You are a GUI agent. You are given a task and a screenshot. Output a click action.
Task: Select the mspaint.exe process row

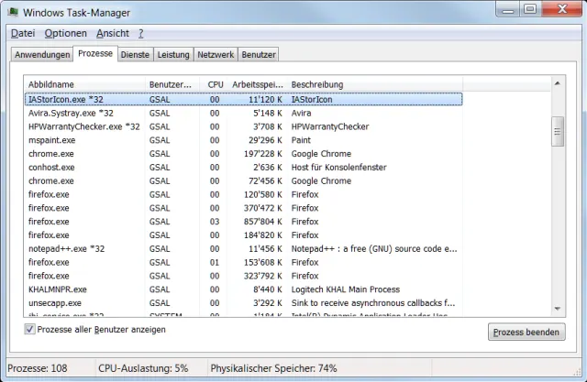55,140
